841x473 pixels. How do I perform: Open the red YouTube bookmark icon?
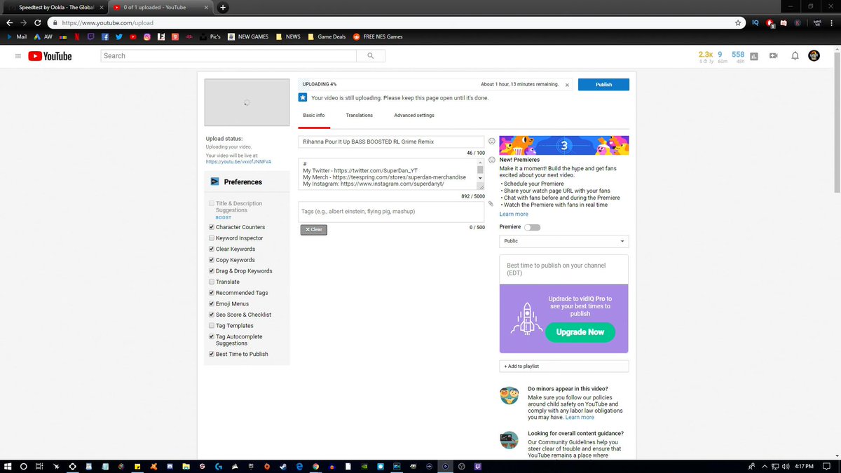[133, 36]
